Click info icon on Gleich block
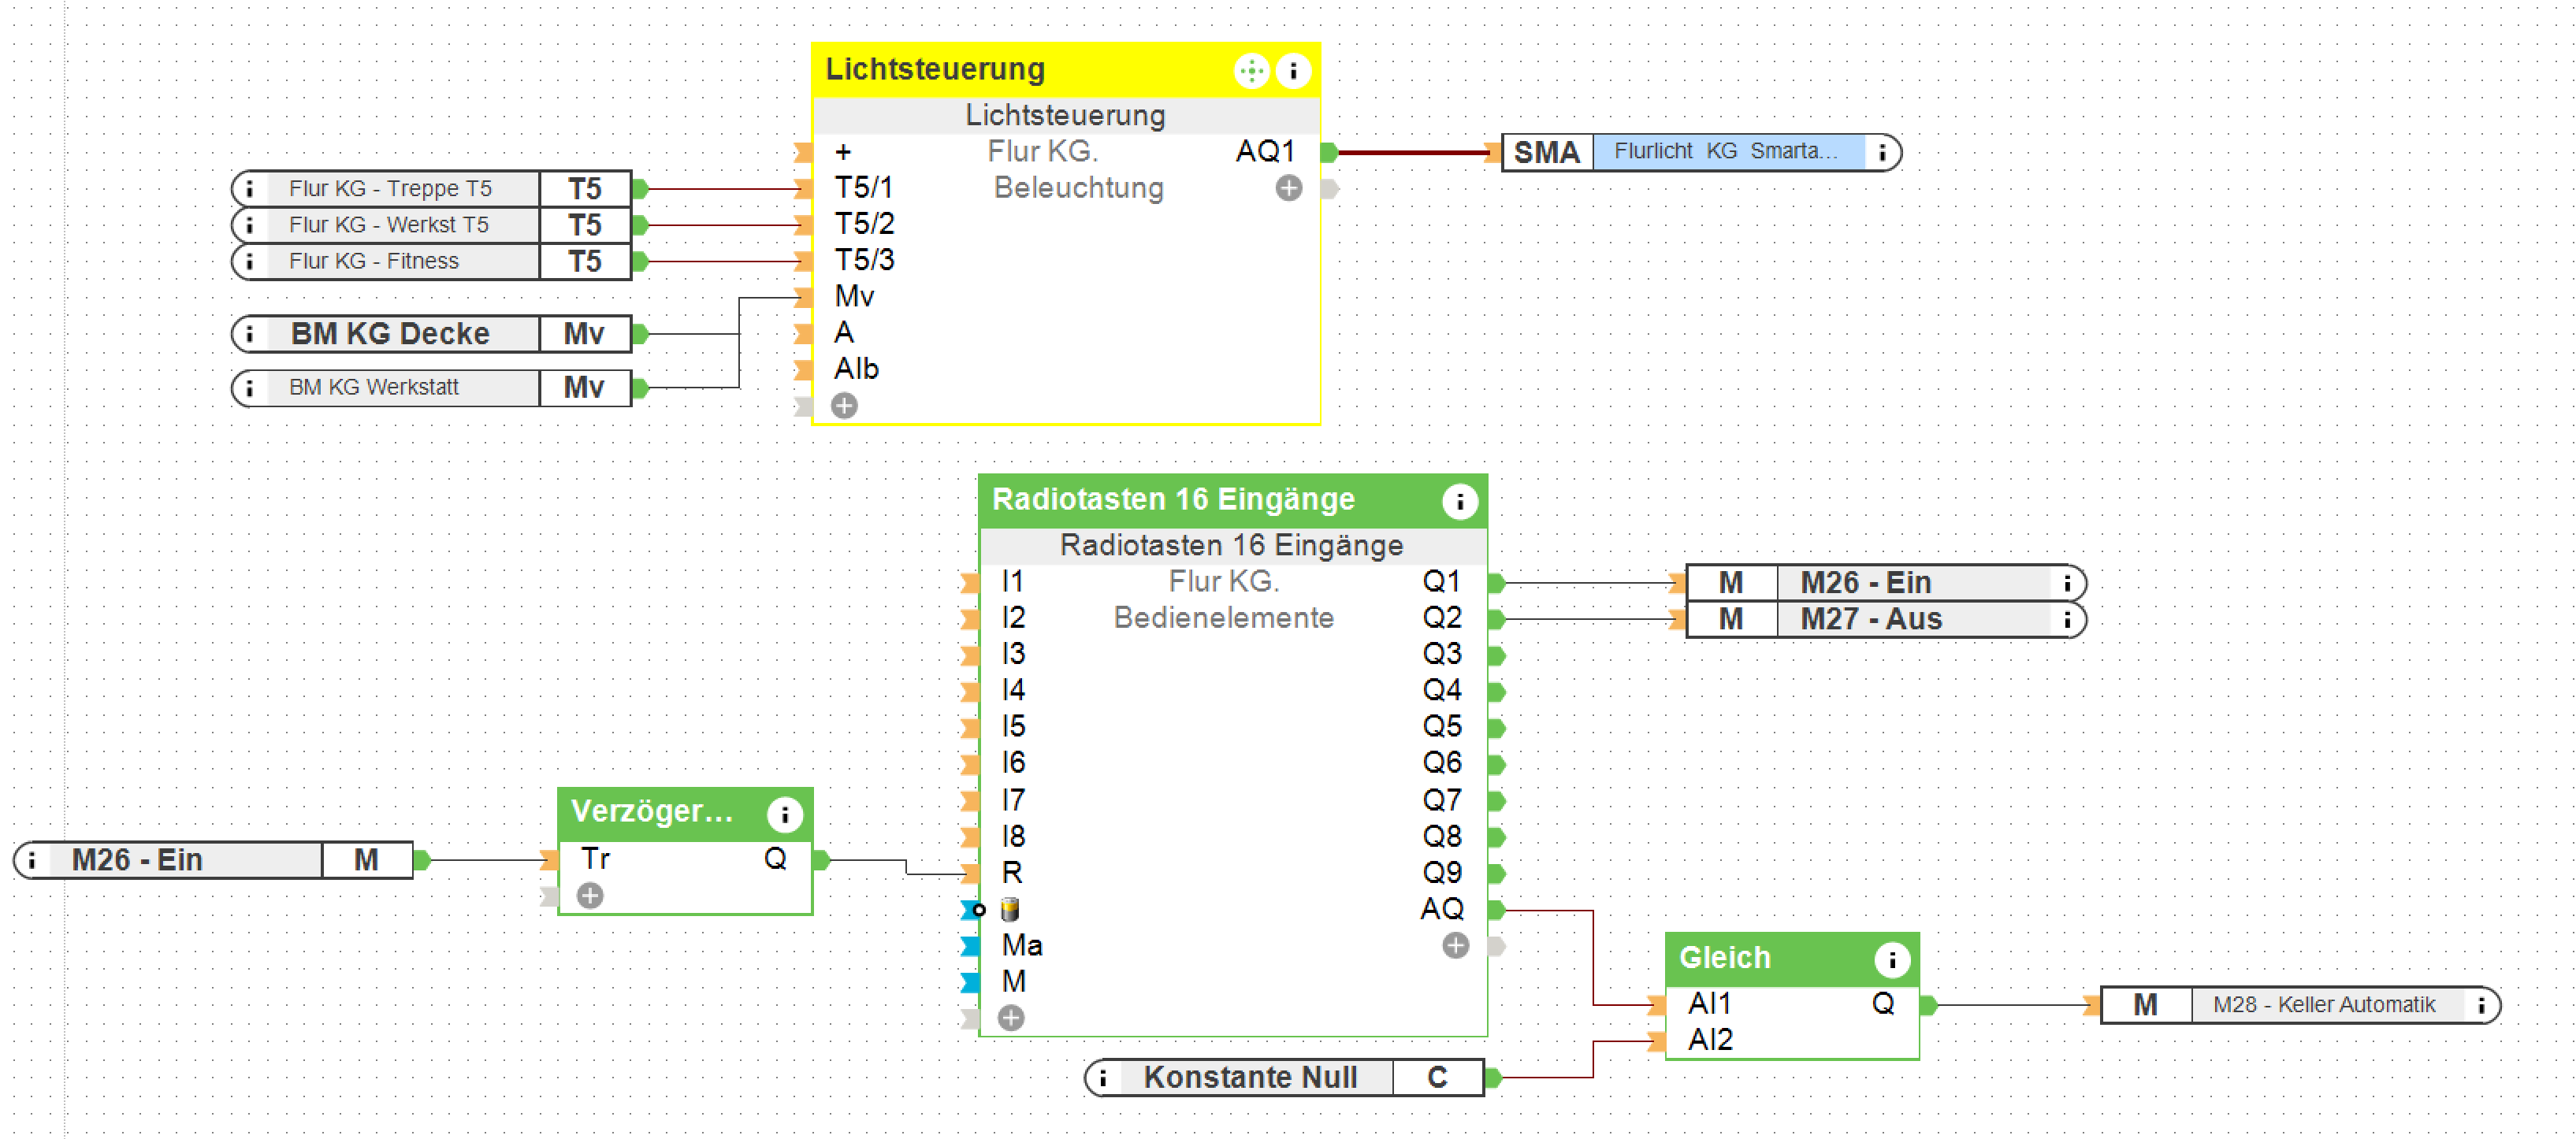The image size is (2576, 1139). pos(1891,960)
